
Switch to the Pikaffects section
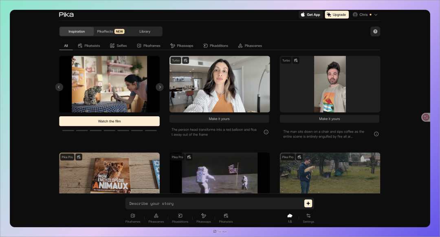(110, 31)
